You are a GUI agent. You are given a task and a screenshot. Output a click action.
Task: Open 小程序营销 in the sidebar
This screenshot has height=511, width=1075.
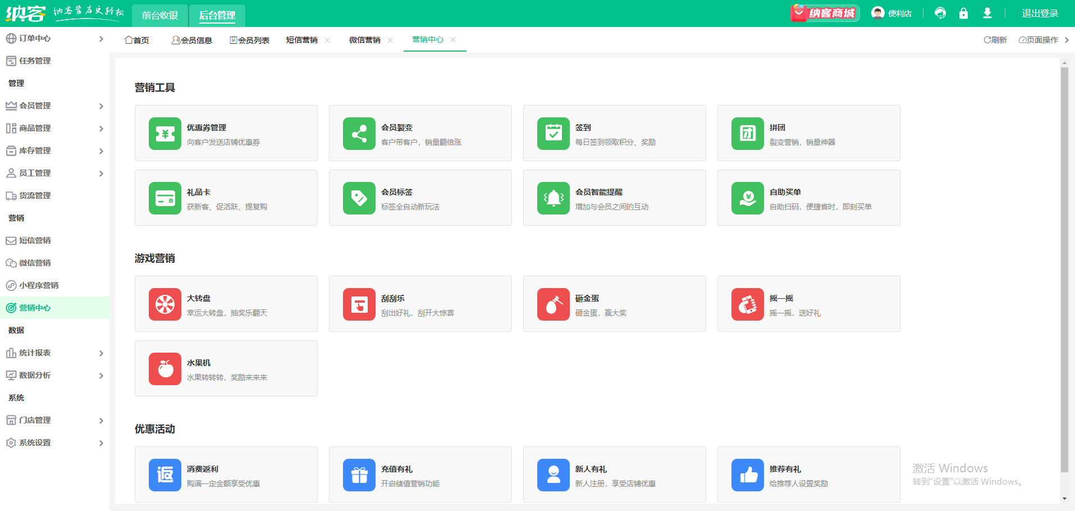click(x=54, y=285)
